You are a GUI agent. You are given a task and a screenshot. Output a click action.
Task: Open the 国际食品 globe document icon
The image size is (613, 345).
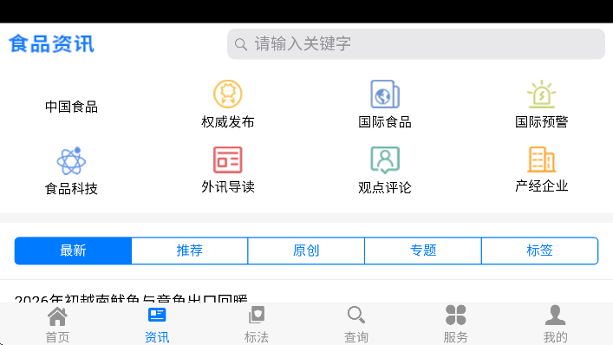tap(385, 94)
